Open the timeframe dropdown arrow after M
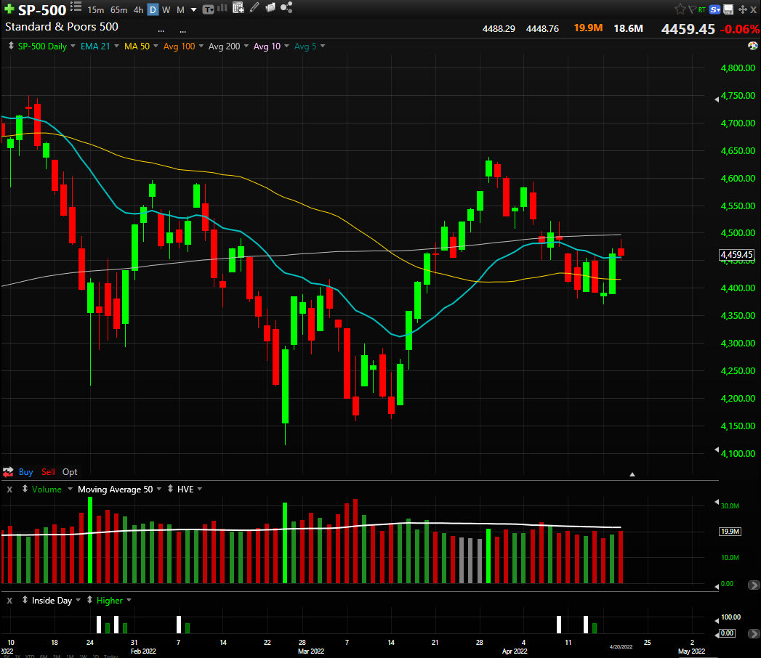This screenshot has height=658, width=761. coord(193,9)
